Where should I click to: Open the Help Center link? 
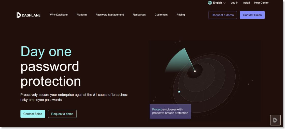[261, 3]
